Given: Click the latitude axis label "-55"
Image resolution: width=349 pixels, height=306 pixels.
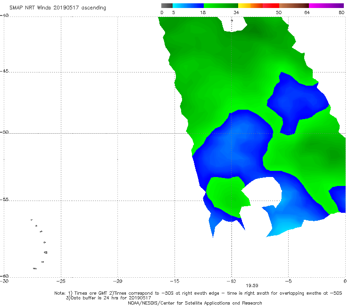Looking at the screenshot, I should point(4,199).
